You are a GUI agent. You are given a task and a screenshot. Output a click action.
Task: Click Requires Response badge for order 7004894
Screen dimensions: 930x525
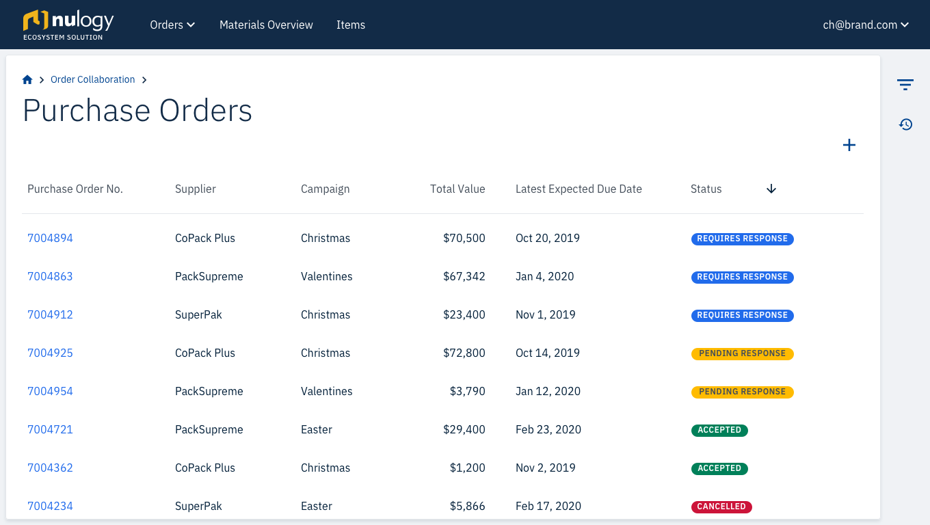(x=742, y=239)
